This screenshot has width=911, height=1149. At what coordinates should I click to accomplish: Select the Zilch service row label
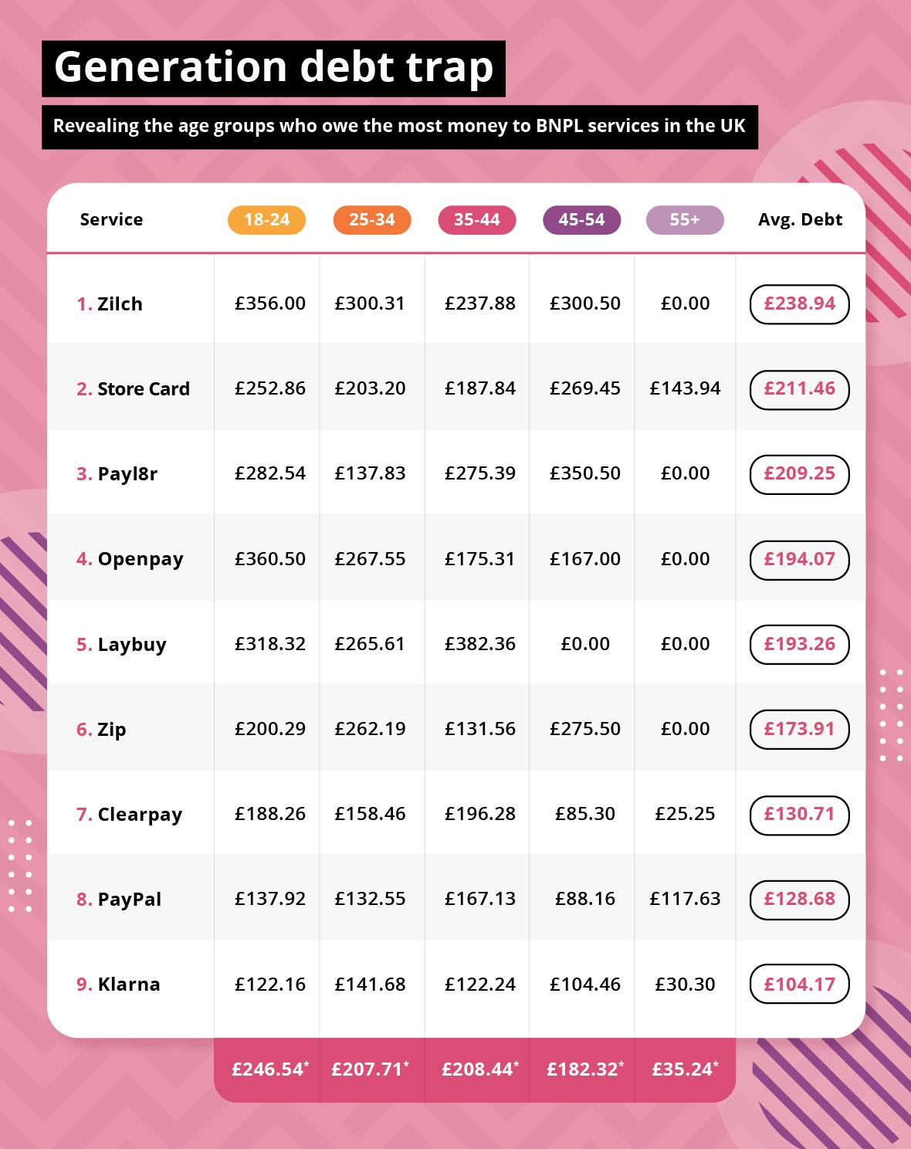110,304
